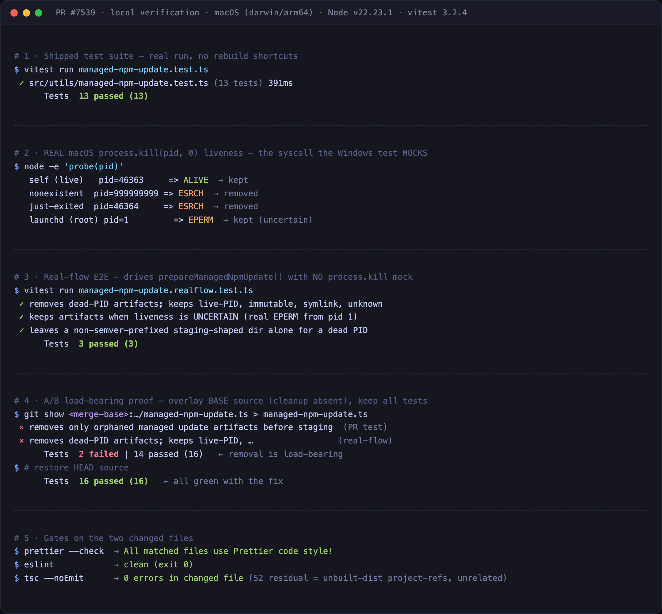The image size is (662, 614).
Task: Click failed line 'removes only orphaned managed update artifacts'
Action: coord(181,427)
